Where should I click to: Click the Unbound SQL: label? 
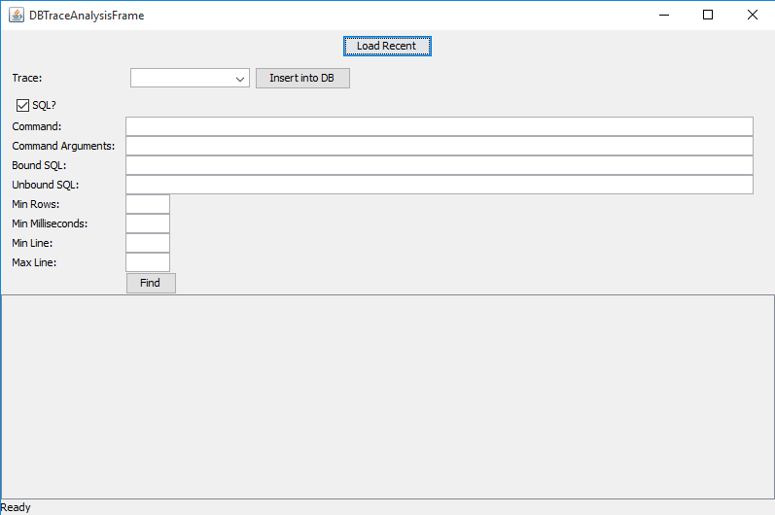tap(46, 185)
